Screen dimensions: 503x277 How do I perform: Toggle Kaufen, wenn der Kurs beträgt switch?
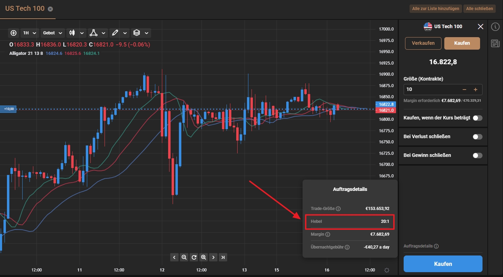(x=478, y=118)
